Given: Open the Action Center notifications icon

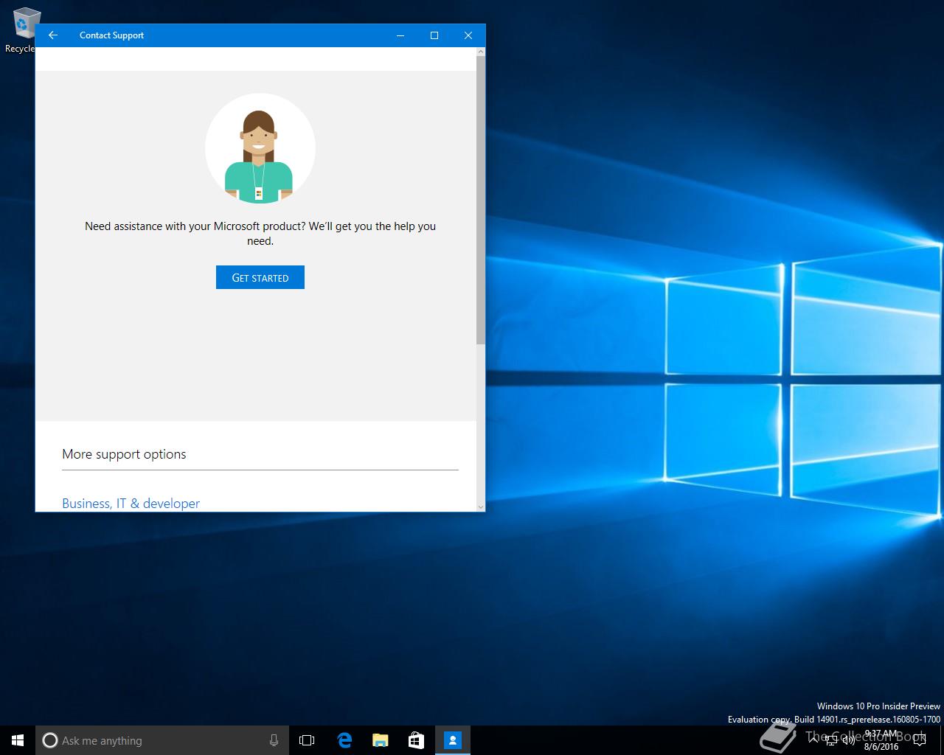Looking at the screenshot, I should (x=920, y=740).
